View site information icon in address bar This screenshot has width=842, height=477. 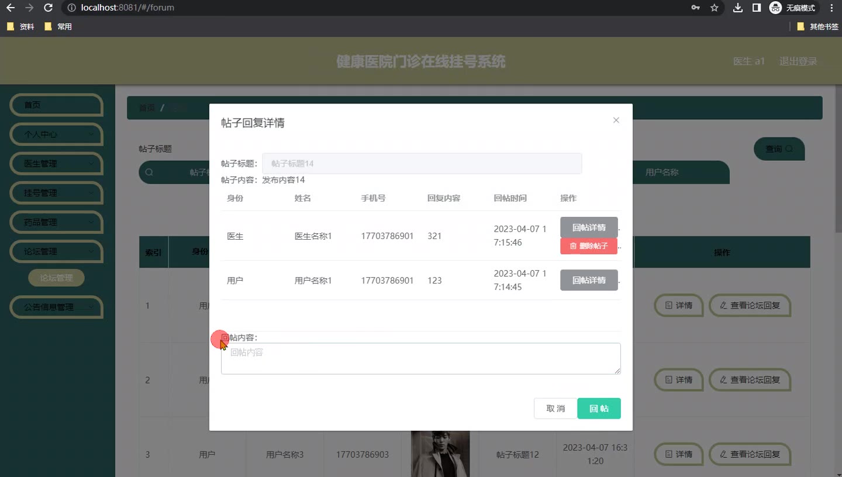point(71,8)
